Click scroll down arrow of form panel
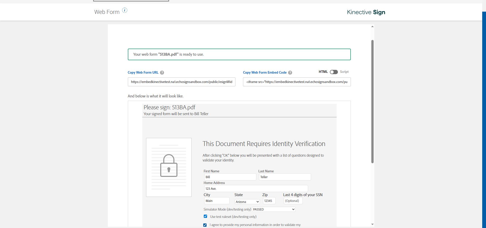 point(372,224)
